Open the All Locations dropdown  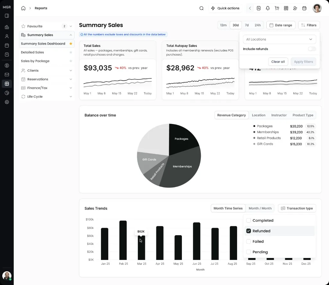(x=279, y=39)
